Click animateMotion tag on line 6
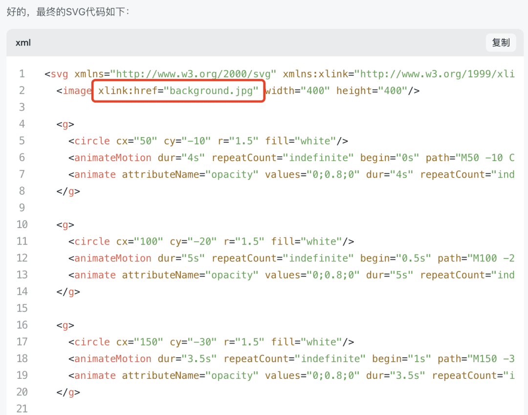 point(110,158)
